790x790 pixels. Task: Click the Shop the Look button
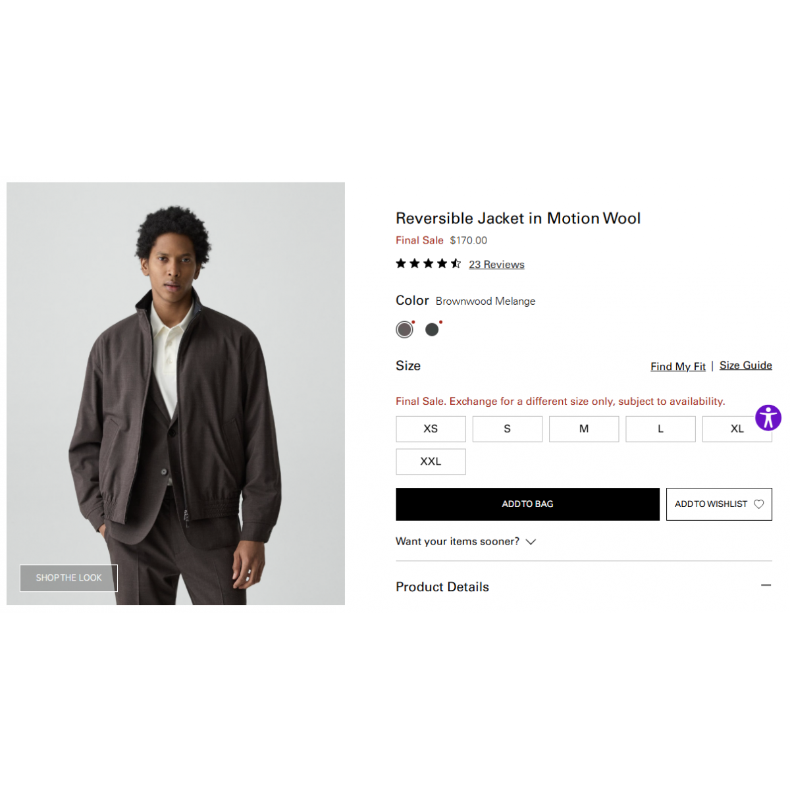pos(68,578)
